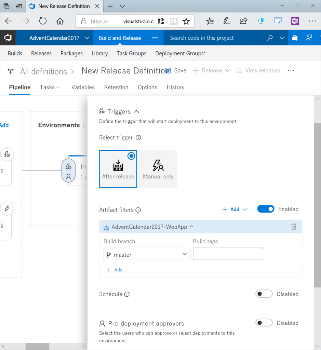Switch to the Variables tab
The image size is (321, 350).
[x=83, y=87]
